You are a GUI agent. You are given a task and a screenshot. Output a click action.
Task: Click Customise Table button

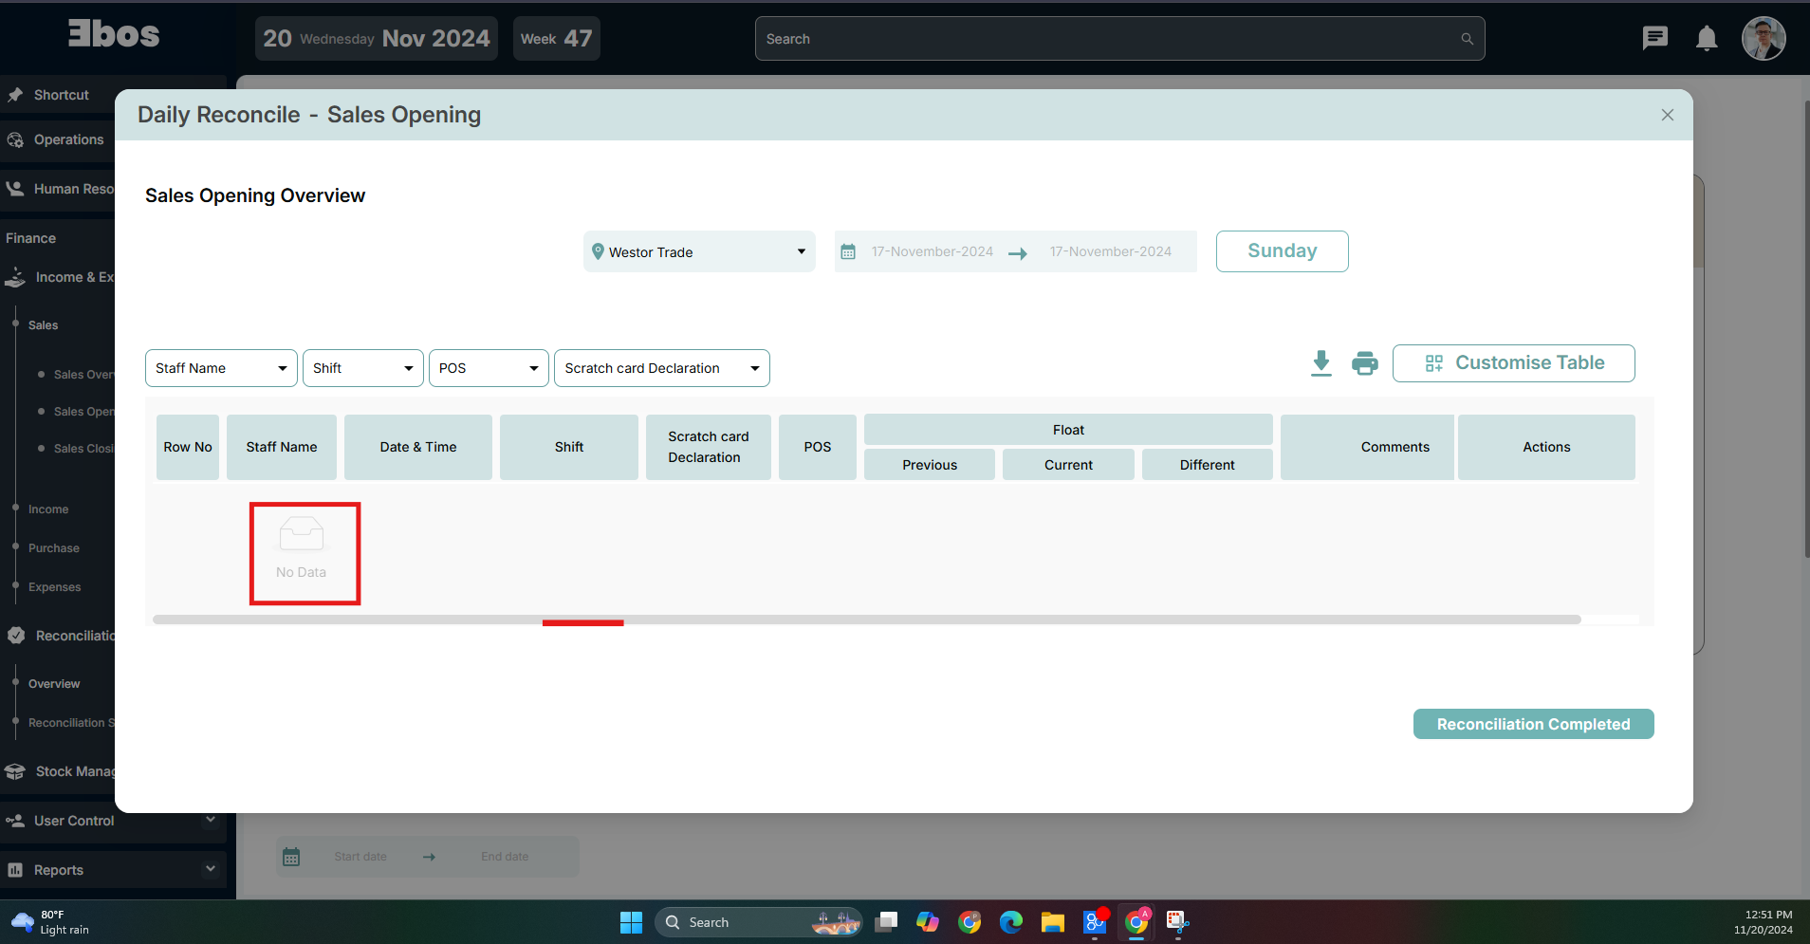click(1513, 363)
